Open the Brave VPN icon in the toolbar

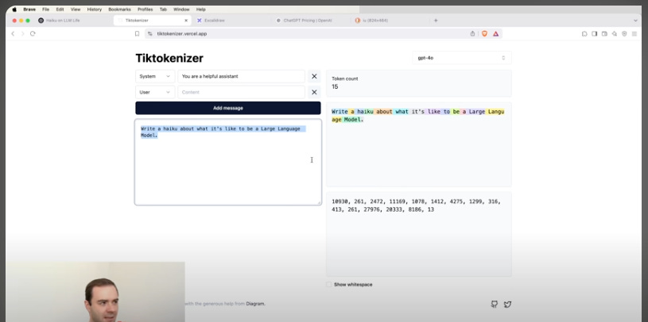pyautogui.click(x=624, y=34)
